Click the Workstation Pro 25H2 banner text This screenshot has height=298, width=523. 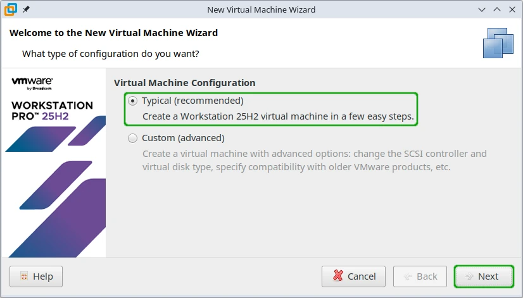(x=52, y=111)
